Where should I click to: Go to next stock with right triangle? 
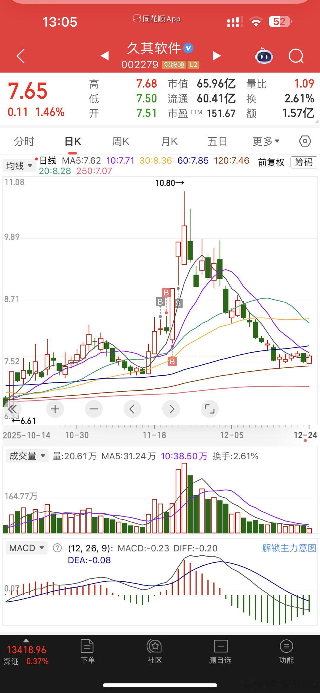coord(217,55)
